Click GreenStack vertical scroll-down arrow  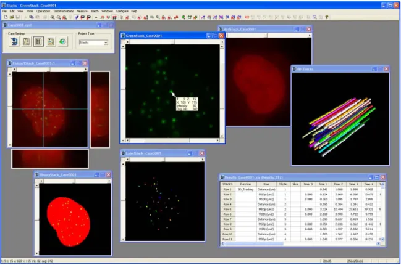222,136
